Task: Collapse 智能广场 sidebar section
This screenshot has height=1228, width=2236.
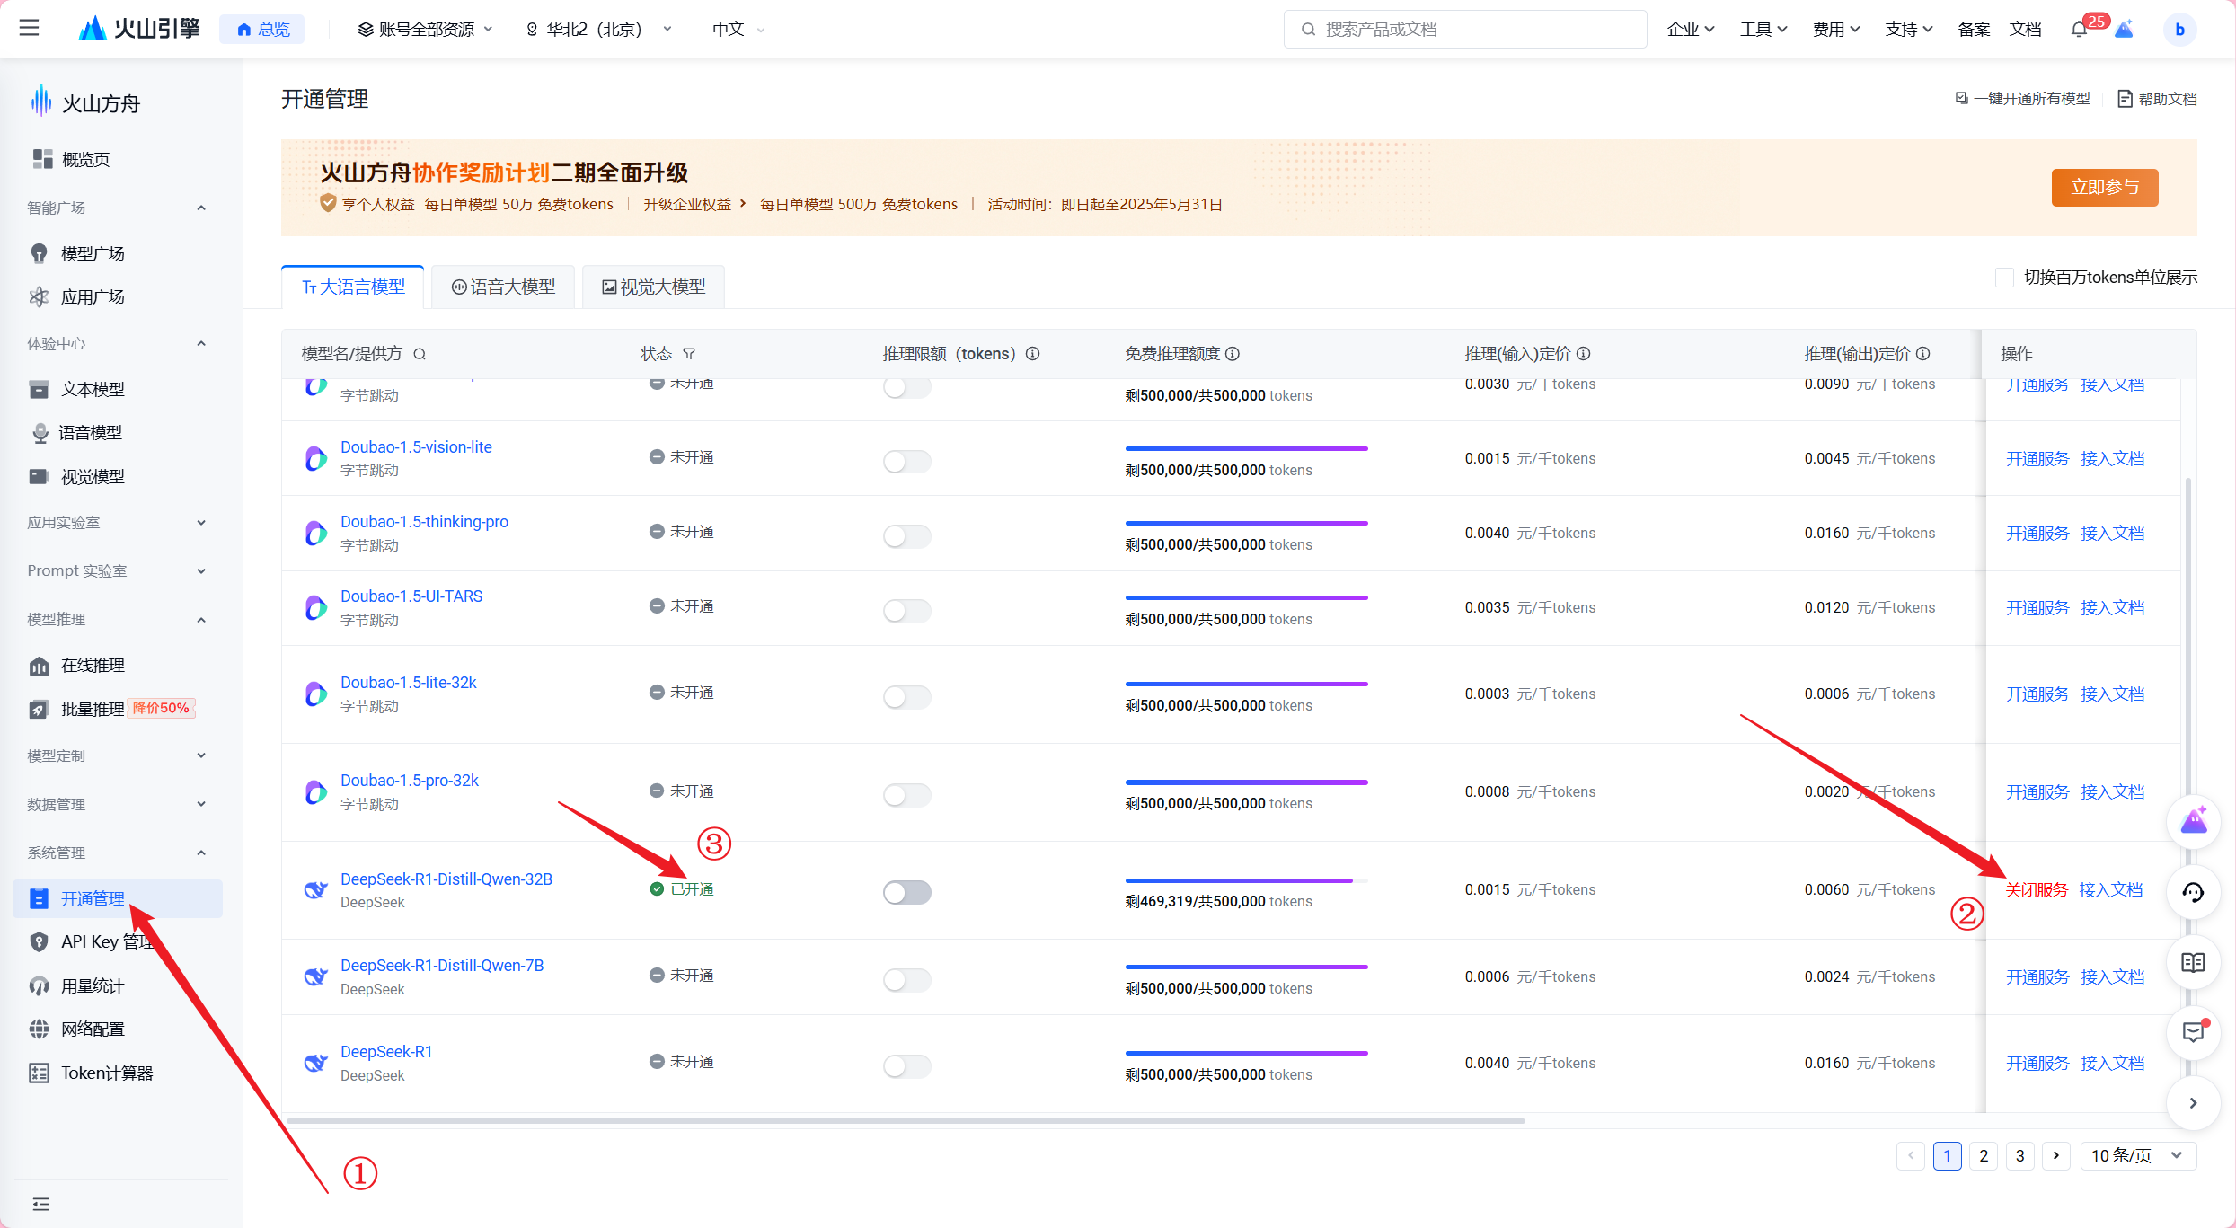Action: pos(118,208)
